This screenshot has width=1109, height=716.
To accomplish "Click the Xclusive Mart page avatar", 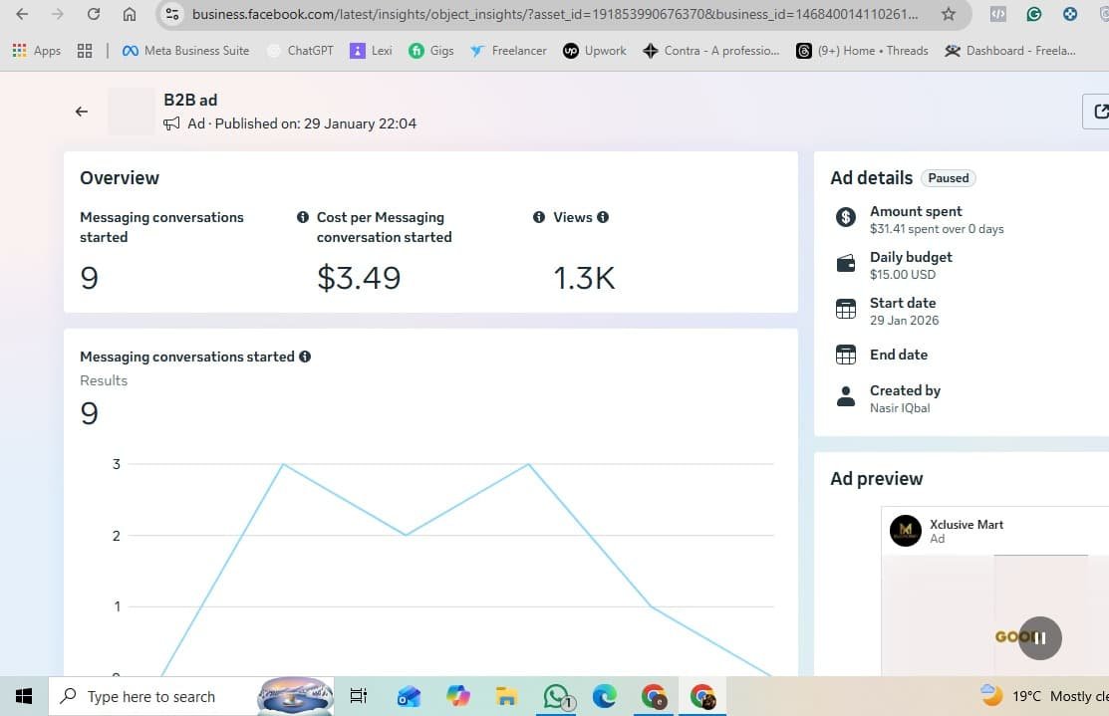I will pyautogui.click(x=906, y=531).
